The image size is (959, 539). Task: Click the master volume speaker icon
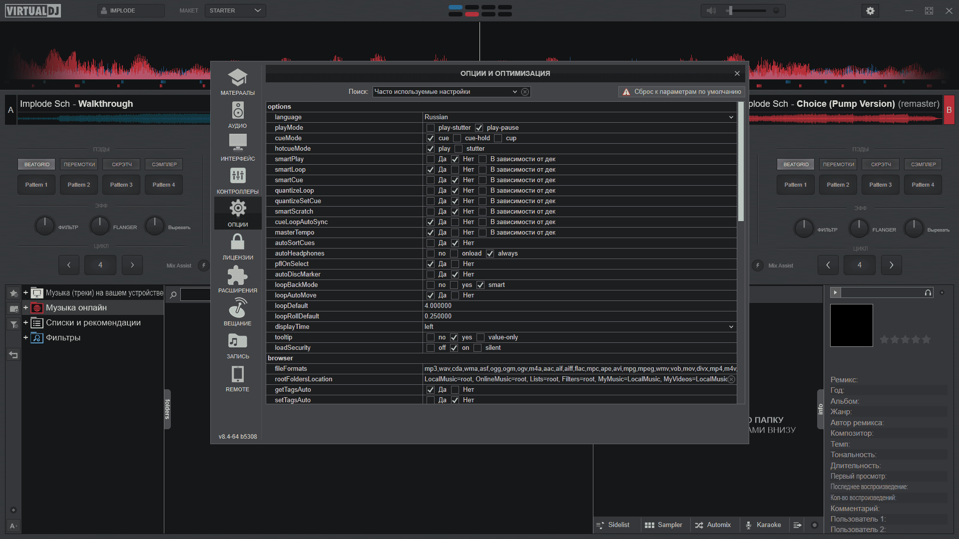tap(711, 10)
